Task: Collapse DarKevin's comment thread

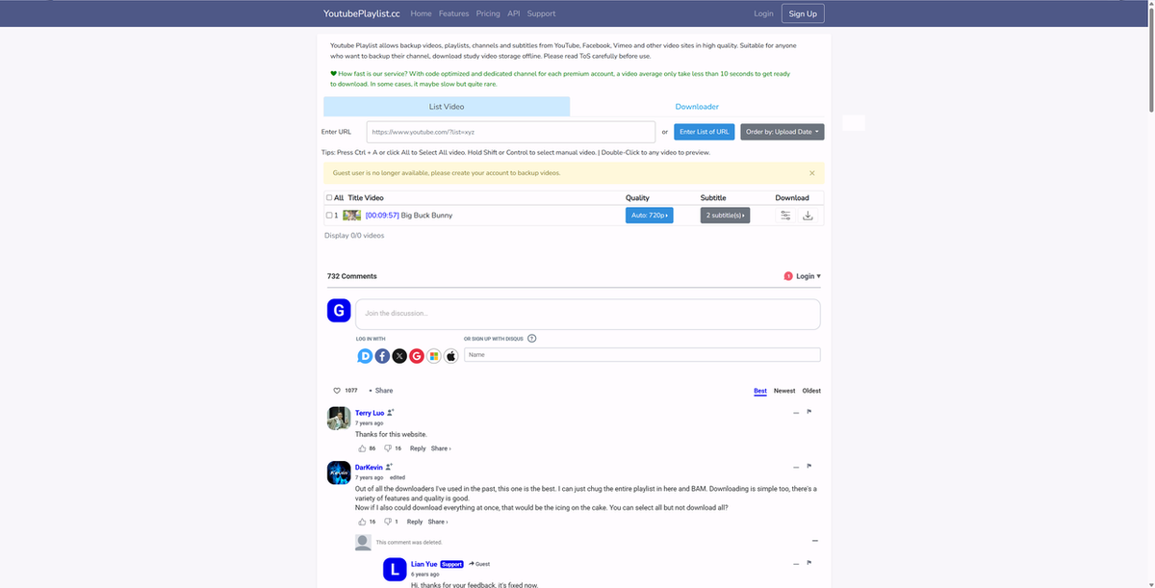Action: (x=796, y=468)
